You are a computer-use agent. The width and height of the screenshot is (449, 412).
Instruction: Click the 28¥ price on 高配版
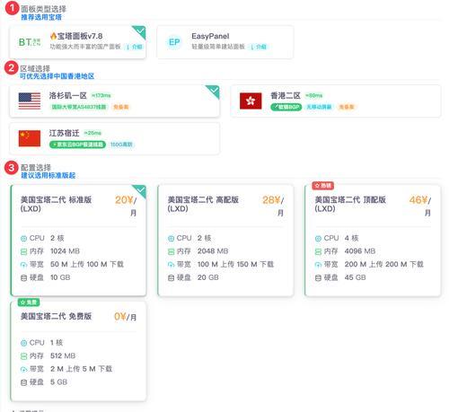point(271,200)
